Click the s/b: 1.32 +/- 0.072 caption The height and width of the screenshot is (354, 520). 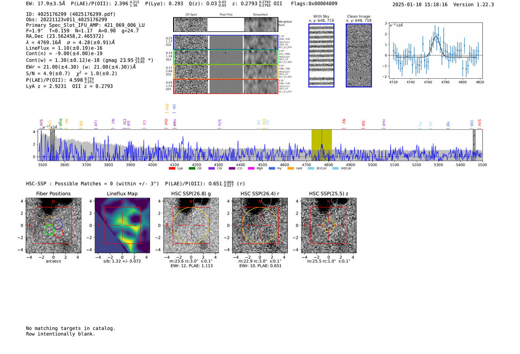(x=122, y=261)
